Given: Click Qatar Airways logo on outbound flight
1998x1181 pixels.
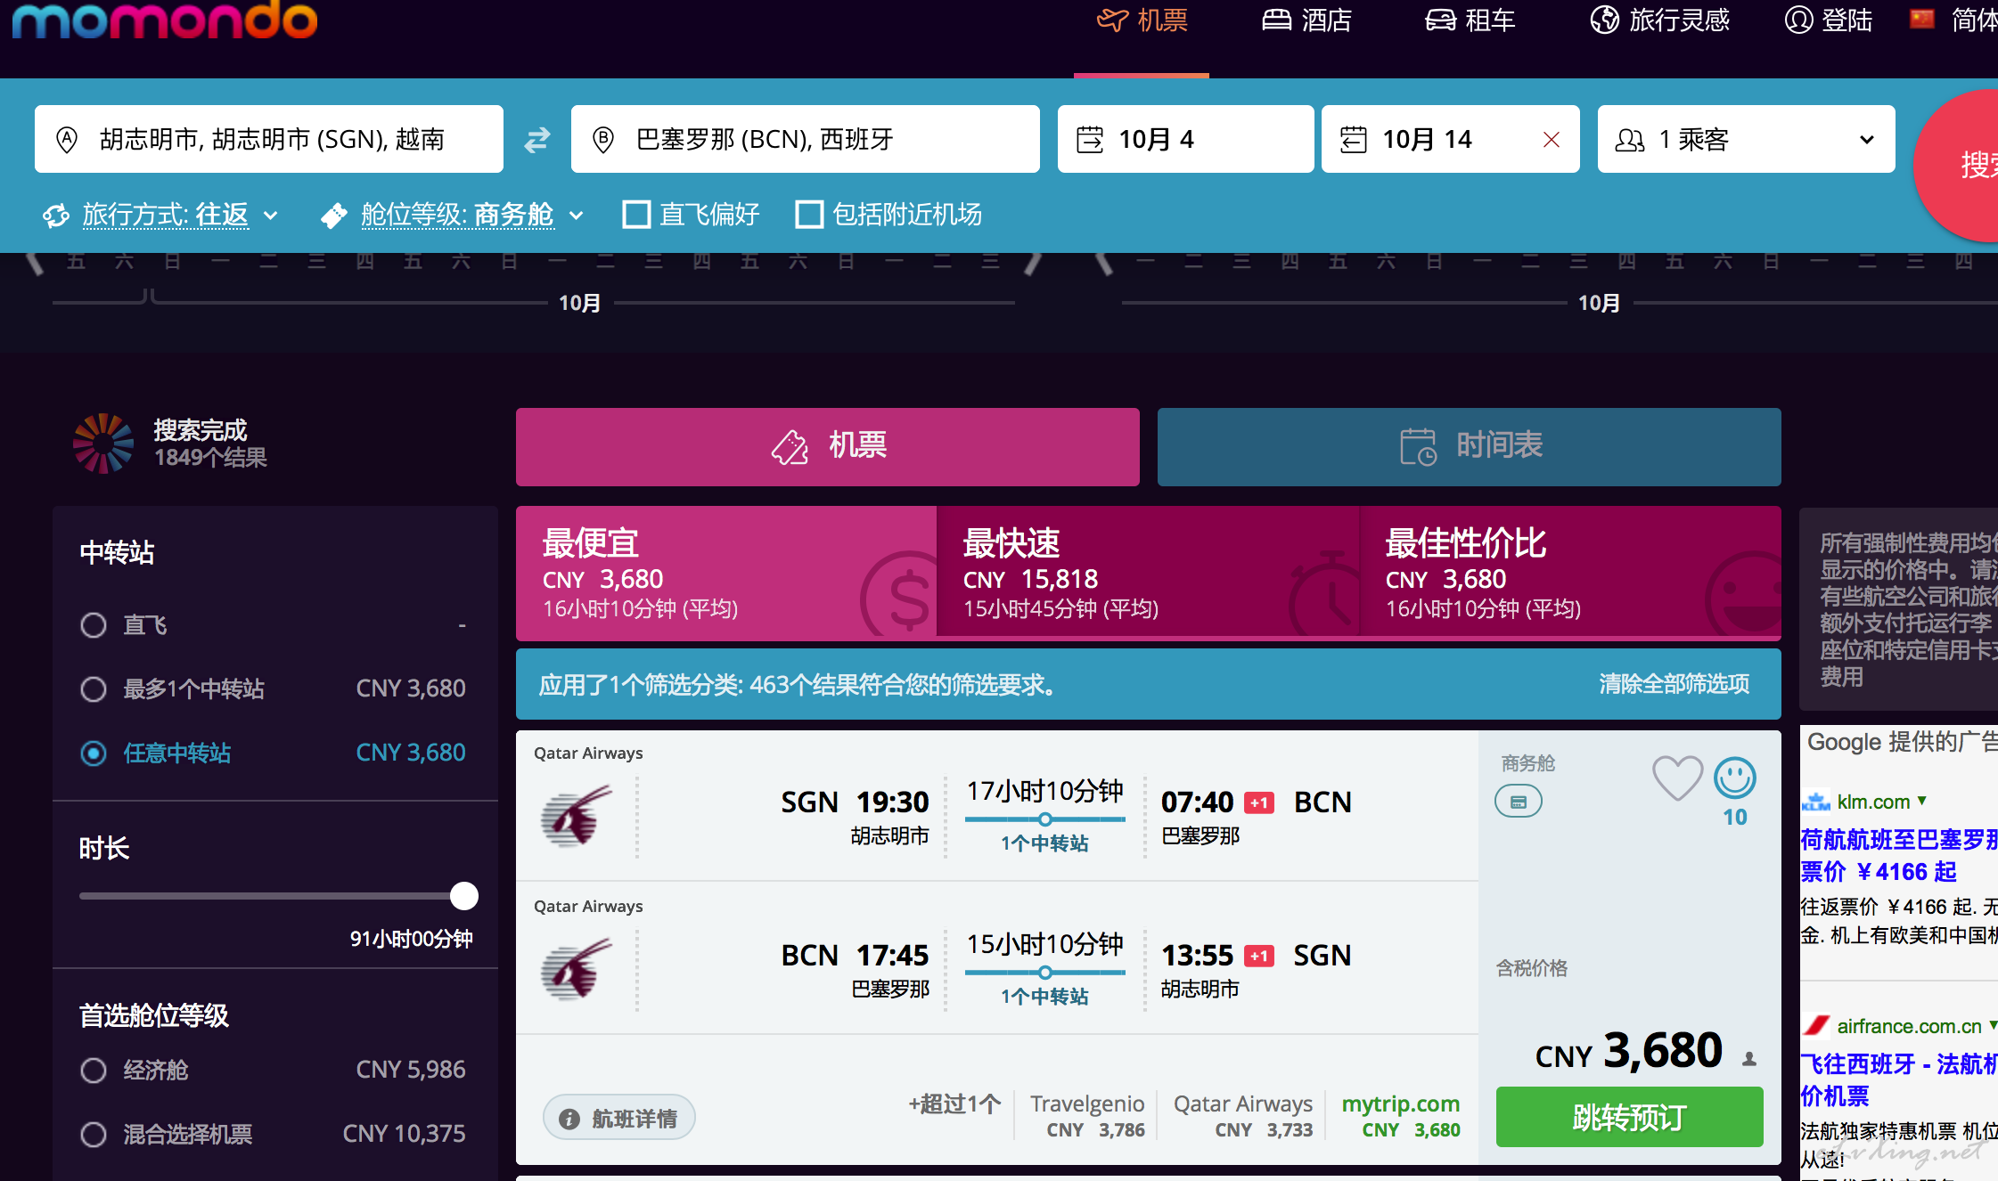Looking at the screenshot, I should 577,816.
